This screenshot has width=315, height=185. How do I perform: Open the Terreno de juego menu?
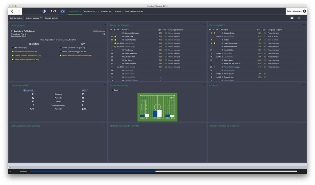pos(91,11)
